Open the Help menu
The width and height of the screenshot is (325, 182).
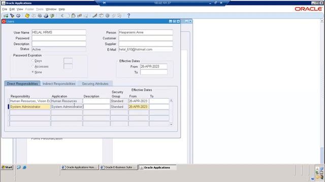click(62, 9)
